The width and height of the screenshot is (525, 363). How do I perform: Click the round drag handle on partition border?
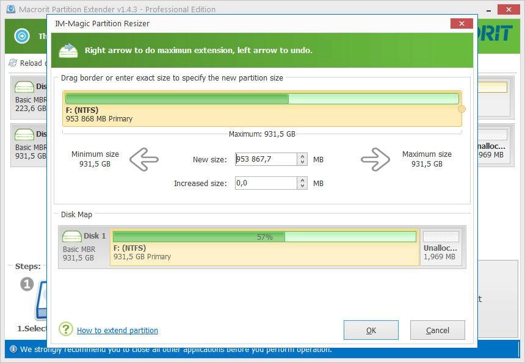462,109
